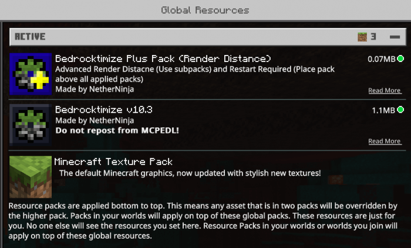Click the ACTIVE section header label
Screen dimensions: 411x248
point(30,37)
